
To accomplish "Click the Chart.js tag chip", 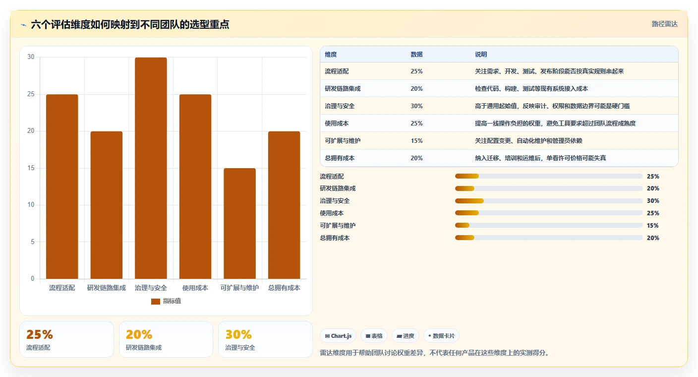I will [x=338, y=336].
